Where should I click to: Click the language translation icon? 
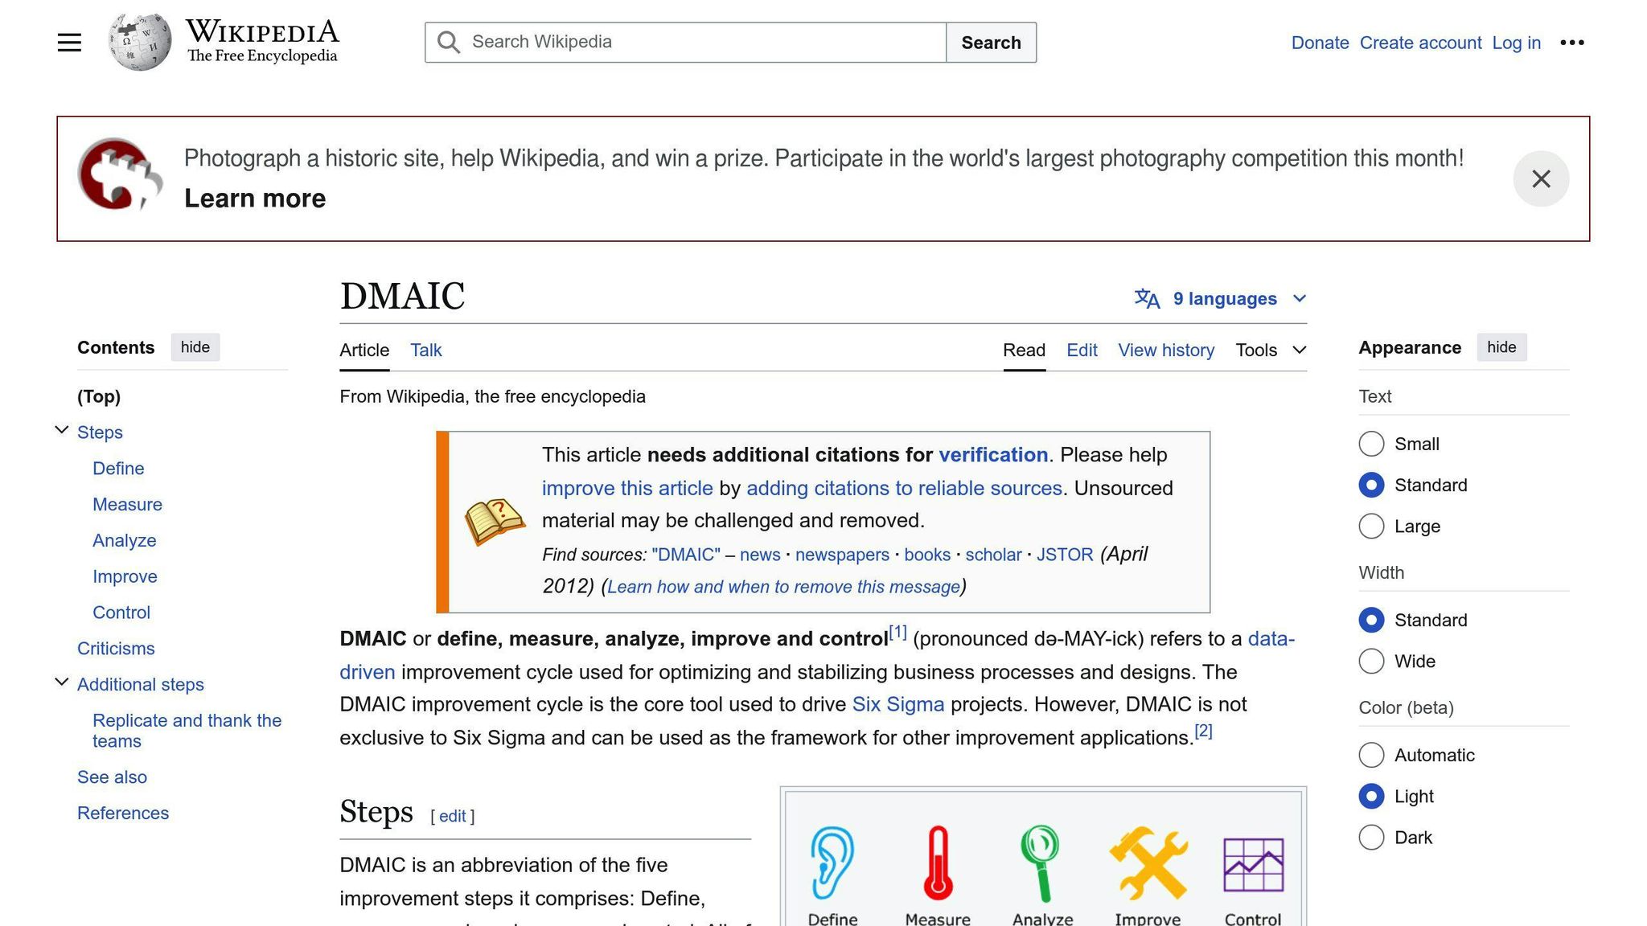pyautogui.click(x=1147, y=299)
